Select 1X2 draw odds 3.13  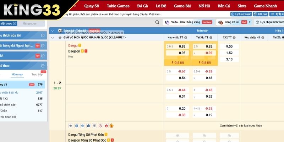[x=229, y=59]
